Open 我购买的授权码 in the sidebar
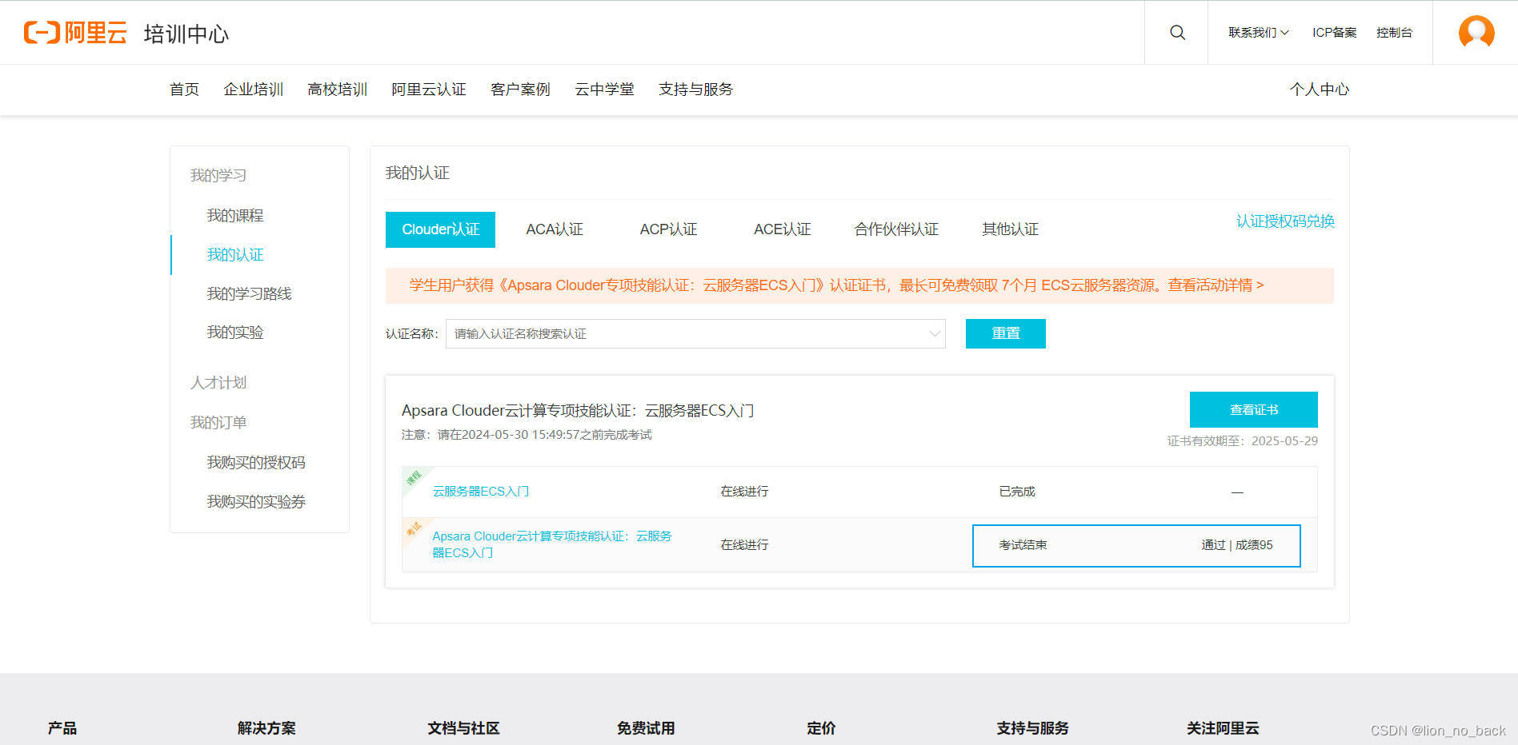1518x745 pixels. (x=256, y=463)
